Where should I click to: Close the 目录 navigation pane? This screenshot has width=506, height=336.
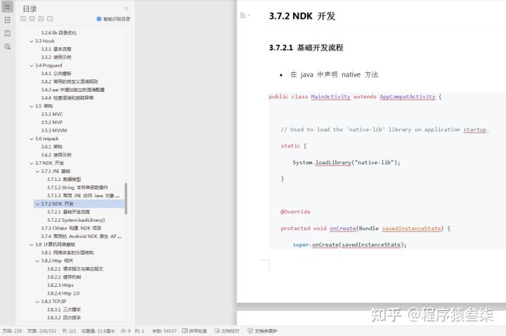126,8
